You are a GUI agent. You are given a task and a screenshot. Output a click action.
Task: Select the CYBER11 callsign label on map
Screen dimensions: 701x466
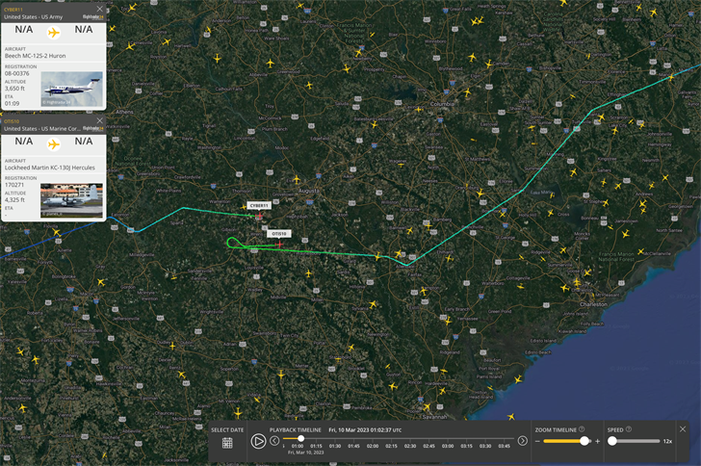[x=259, y=206]
